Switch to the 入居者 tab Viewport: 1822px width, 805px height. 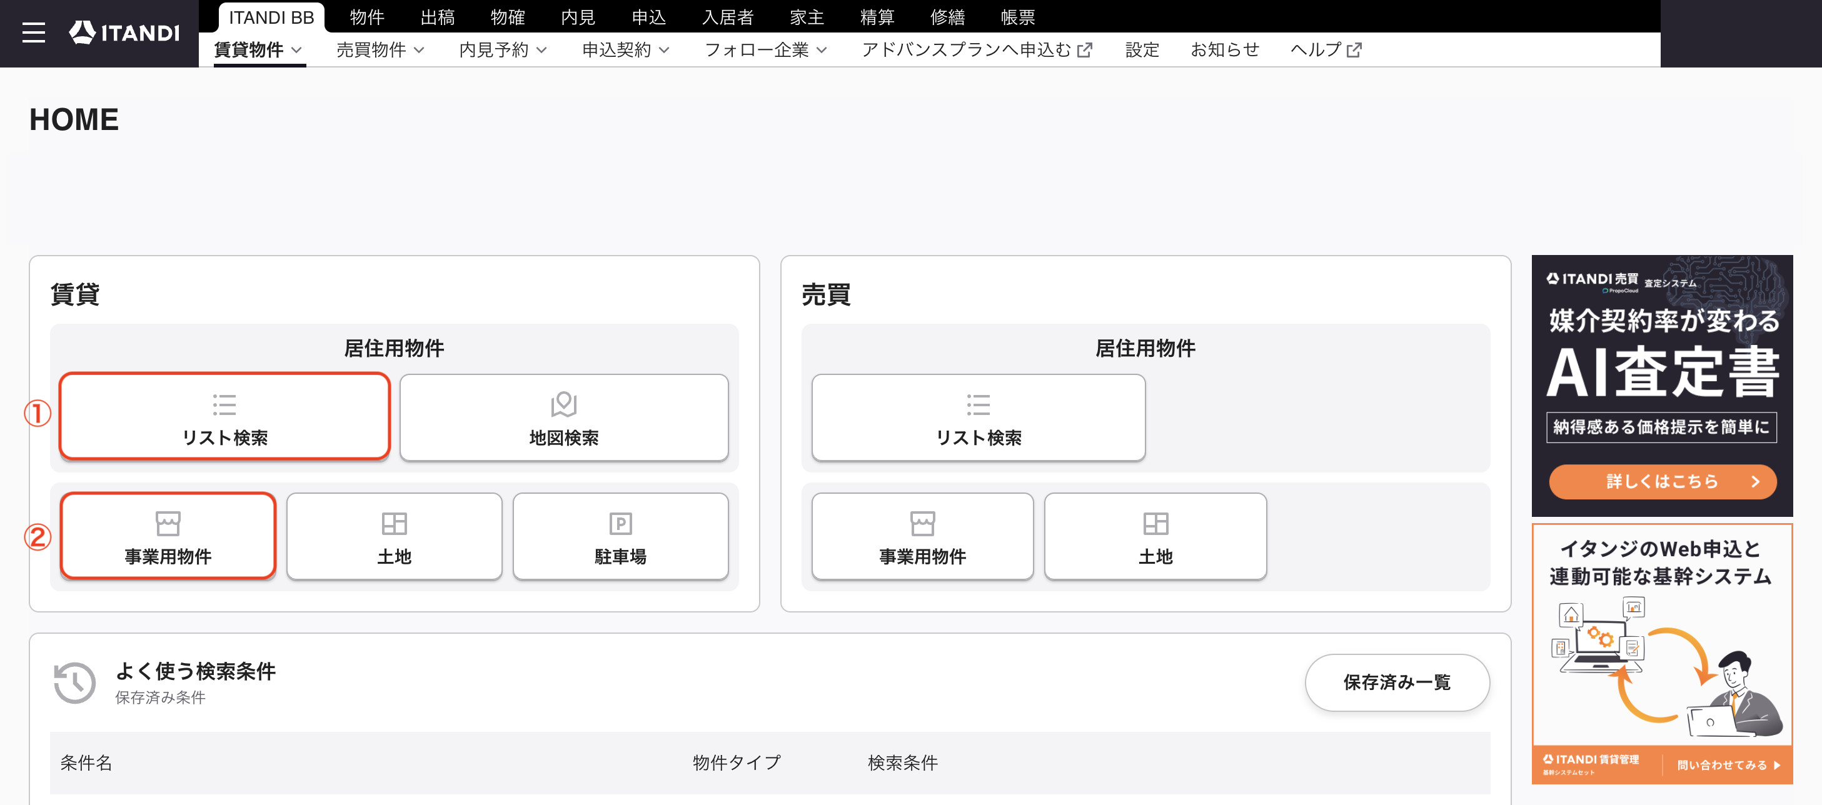coord(728,17)
